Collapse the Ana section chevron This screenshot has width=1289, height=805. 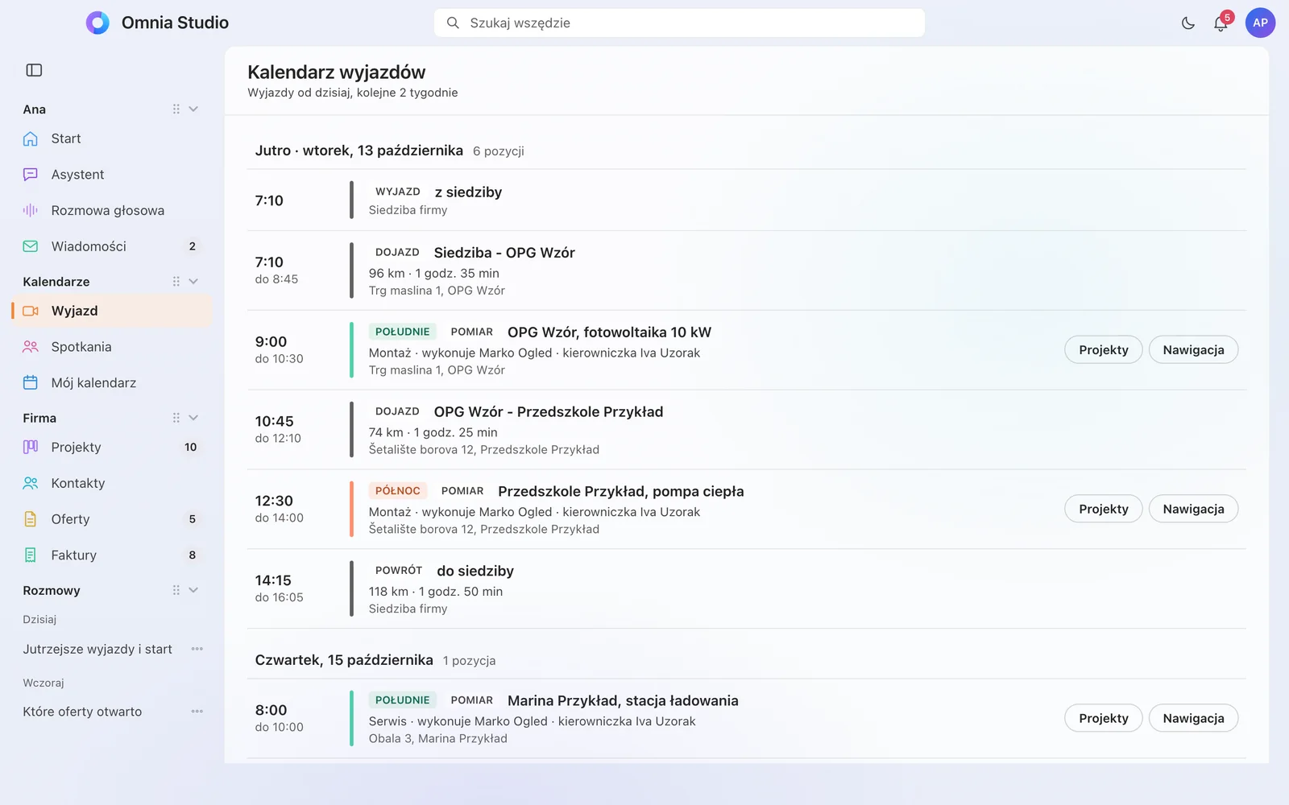[193, 109]
